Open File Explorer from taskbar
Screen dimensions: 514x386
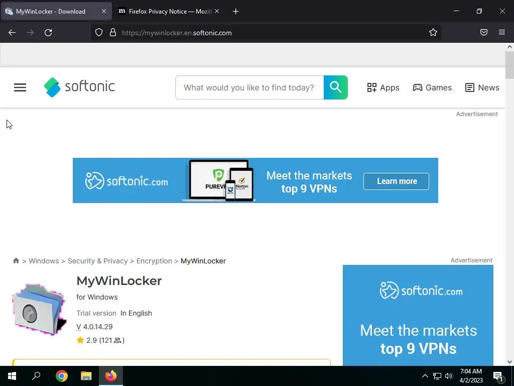click(86, 376)
